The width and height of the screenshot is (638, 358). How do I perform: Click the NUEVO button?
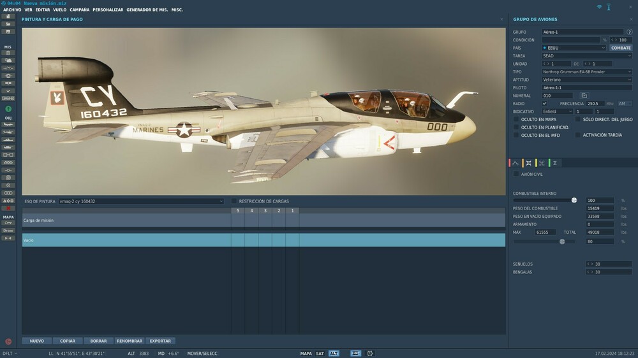pyautogui.click(x=36, y=341)
